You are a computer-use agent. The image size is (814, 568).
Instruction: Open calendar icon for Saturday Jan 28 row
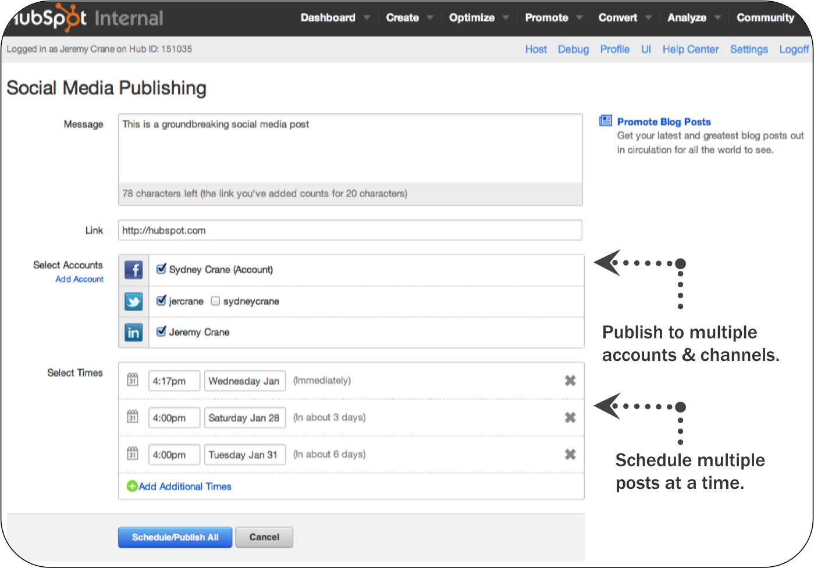(133, 417)
